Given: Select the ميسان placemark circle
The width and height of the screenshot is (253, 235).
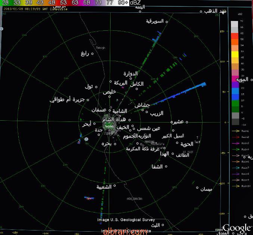Looking at the screenshot, I should (197, 187).
